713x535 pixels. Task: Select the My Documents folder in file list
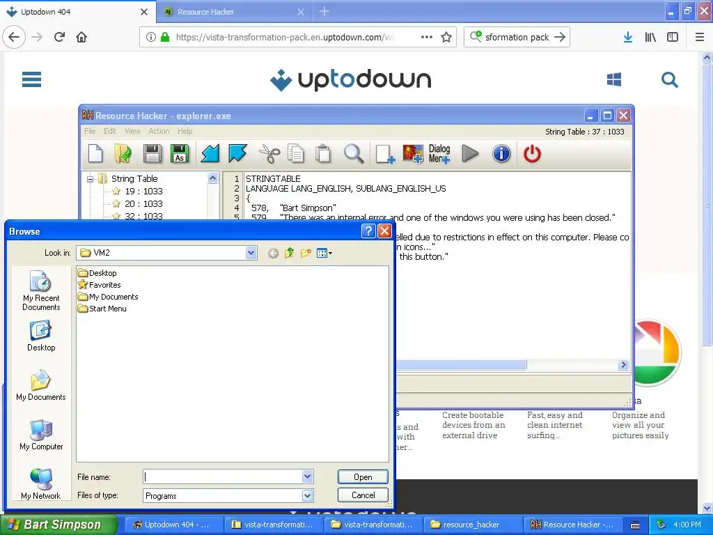click(x=108, y=297)
